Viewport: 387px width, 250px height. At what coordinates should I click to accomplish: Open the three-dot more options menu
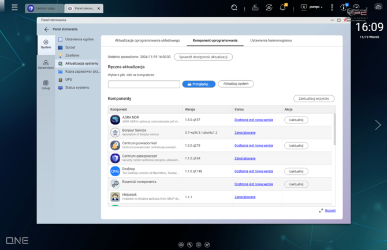pyautogui.click(x=332, y=8)
